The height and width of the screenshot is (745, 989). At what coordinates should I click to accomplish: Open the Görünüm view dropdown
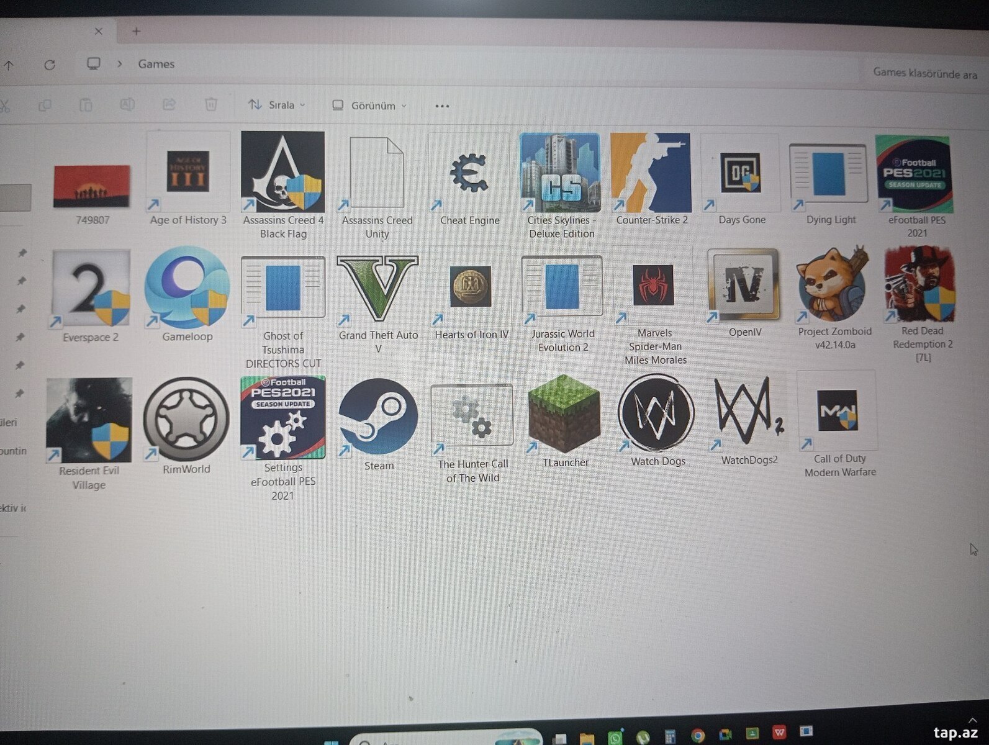369,106
